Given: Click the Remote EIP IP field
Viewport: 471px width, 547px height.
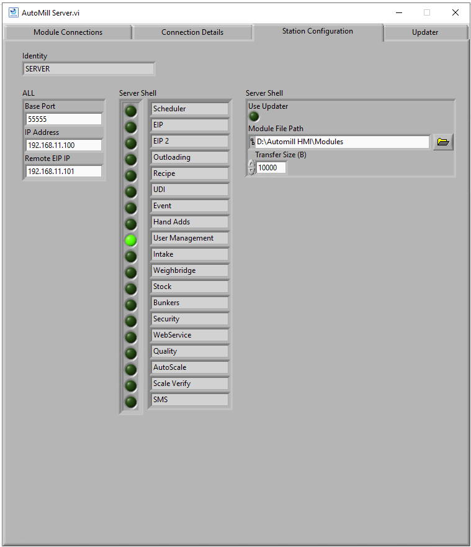Looking at the screenshot, I should point(64,172).
